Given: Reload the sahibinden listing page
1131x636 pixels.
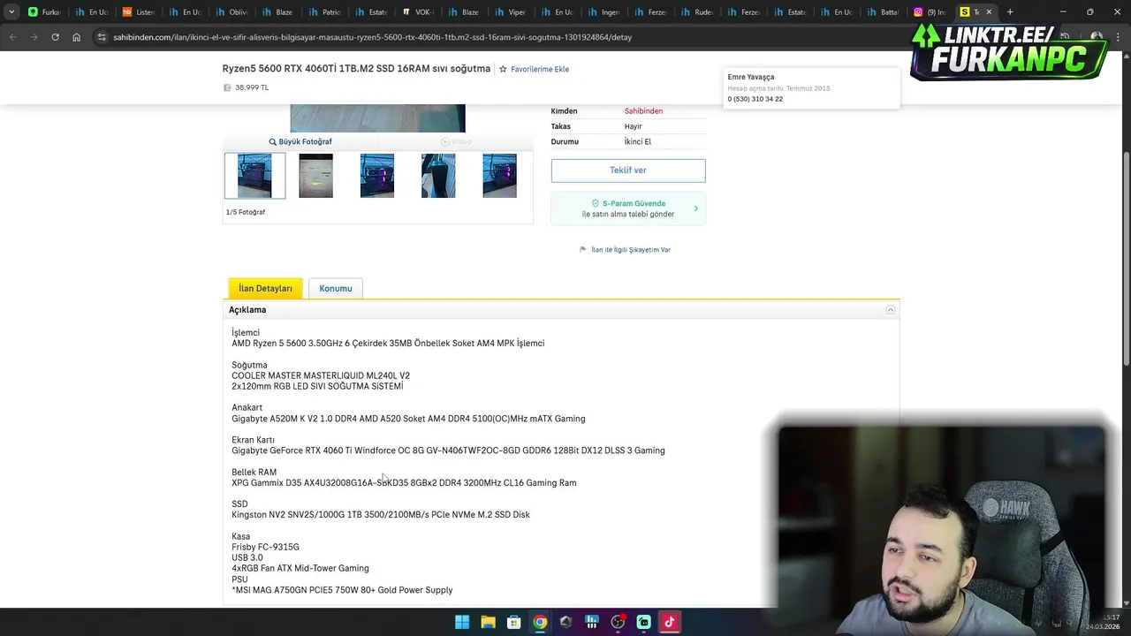Looking at the screenshot, I should pyautogui.click(x=55, y=37).
